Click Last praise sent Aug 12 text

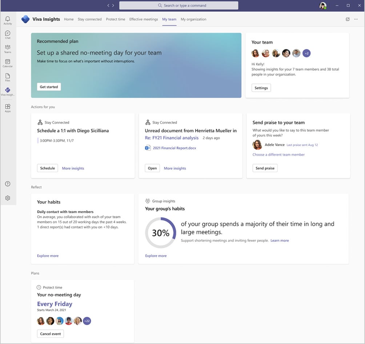[x=302, y=145]
